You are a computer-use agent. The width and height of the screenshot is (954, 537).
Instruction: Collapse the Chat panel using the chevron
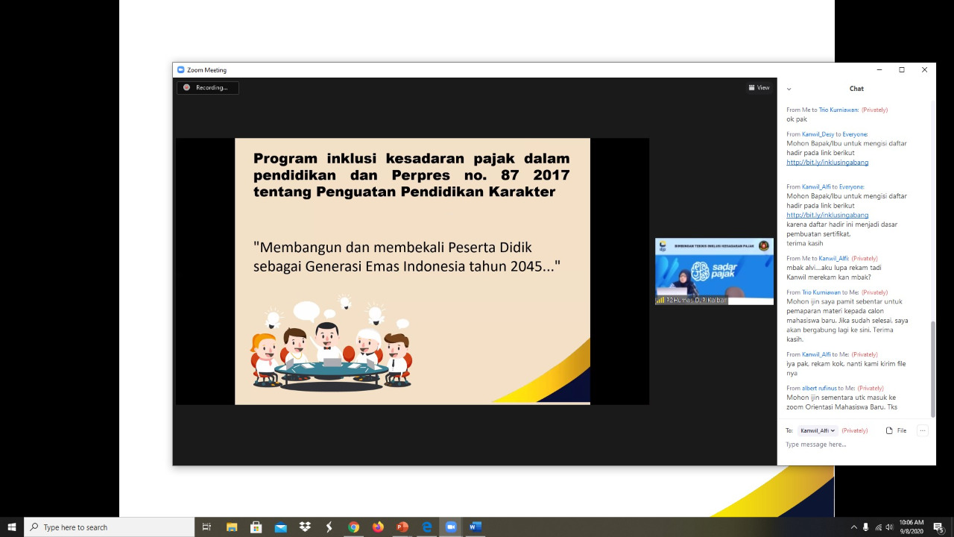click(x=789, y=89)
